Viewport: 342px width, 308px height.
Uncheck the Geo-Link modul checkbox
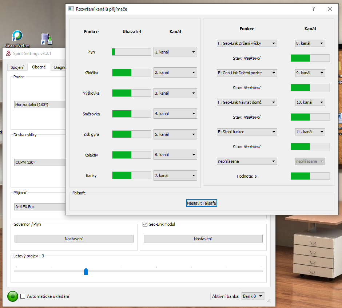[145, 224]
